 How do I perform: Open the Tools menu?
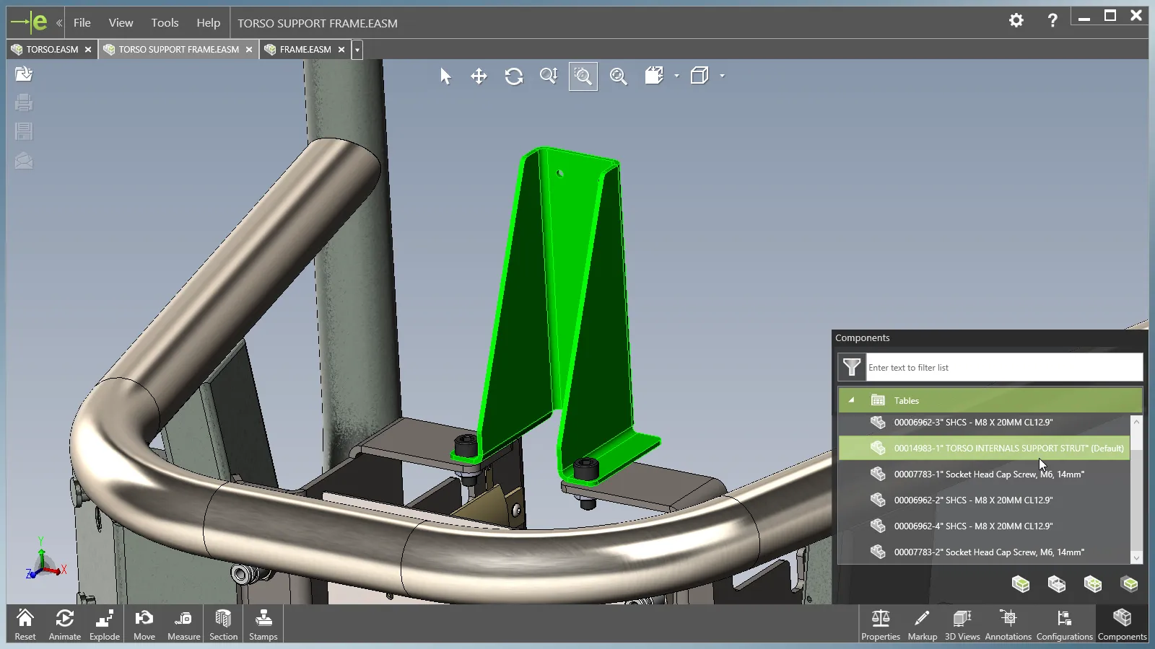click(x=165, y=23)
